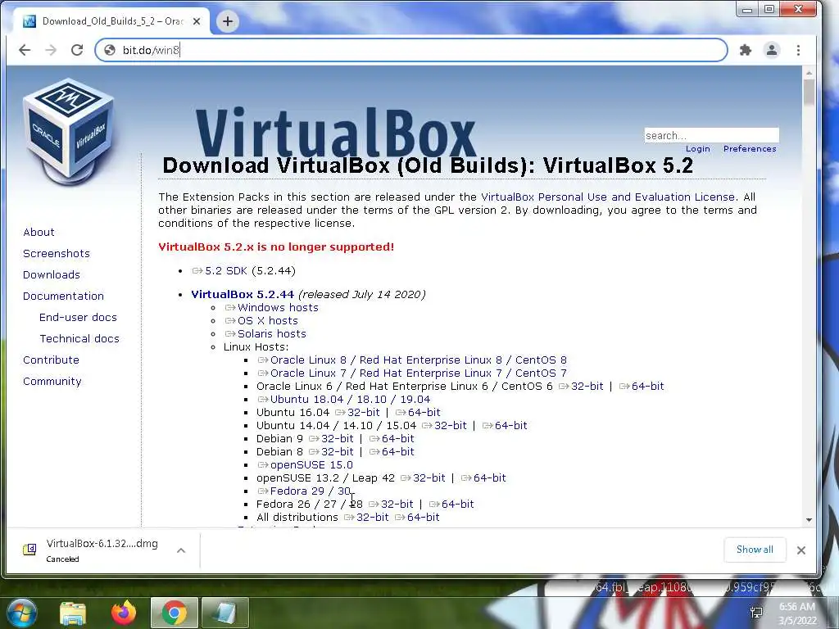Reload the page with the refresh icon
This screenshot has width=839, height=629.
[77, 50]
